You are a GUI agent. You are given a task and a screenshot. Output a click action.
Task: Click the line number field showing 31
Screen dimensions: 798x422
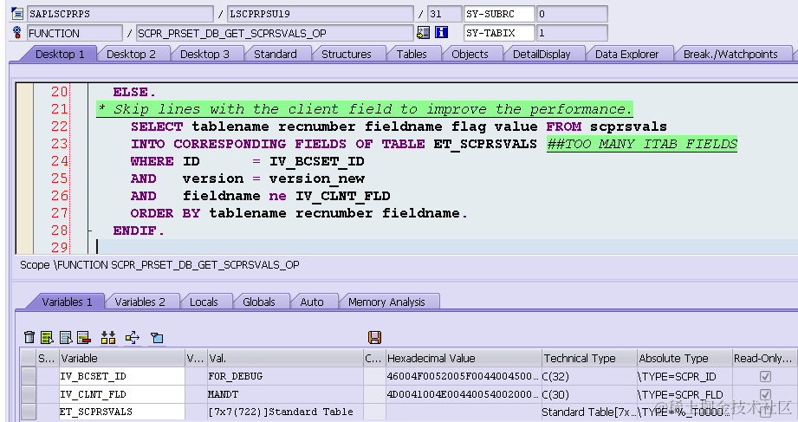click(444, 14)
